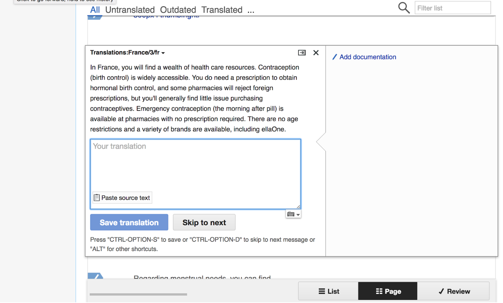Open the keyboard input method selector

tap(293, 214)
